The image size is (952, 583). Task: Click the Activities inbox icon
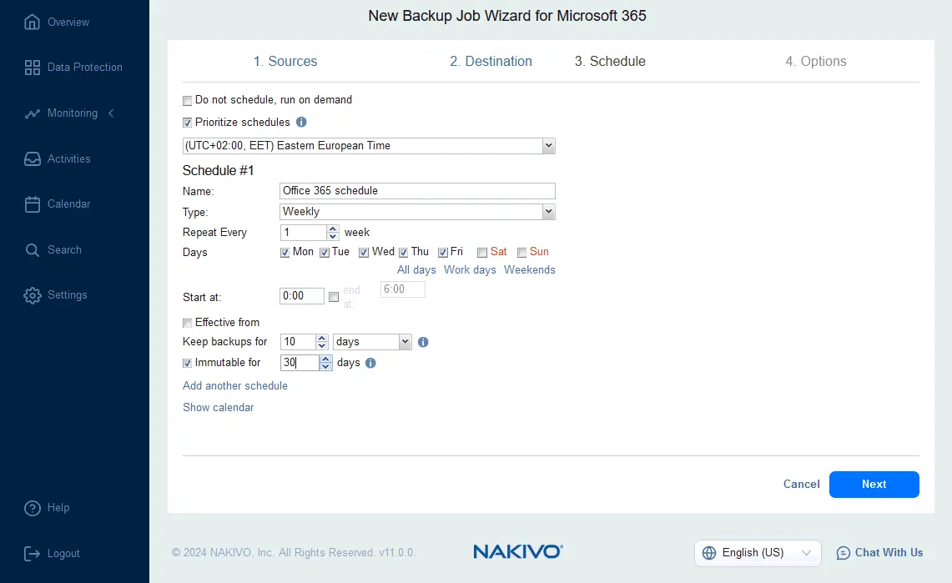click(x=33, y=159)
